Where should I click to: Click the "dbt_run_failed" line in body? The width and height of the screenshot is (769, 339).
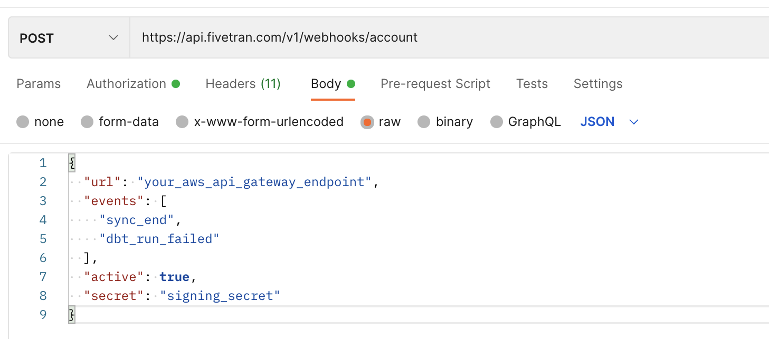(x=159, y=239)
